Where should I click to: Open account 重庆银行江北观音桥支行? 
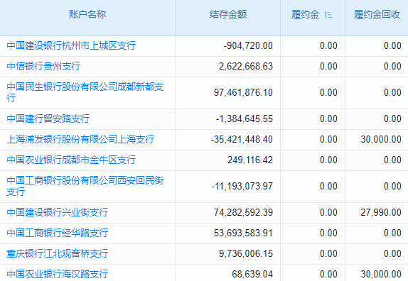point(58,253)
